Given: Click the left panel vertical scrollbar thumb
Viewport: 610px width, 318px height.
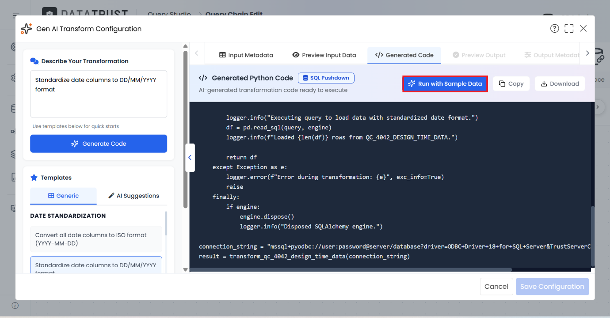Looking at the screenshot, I should pyautogui.click(x=185, y=129).
